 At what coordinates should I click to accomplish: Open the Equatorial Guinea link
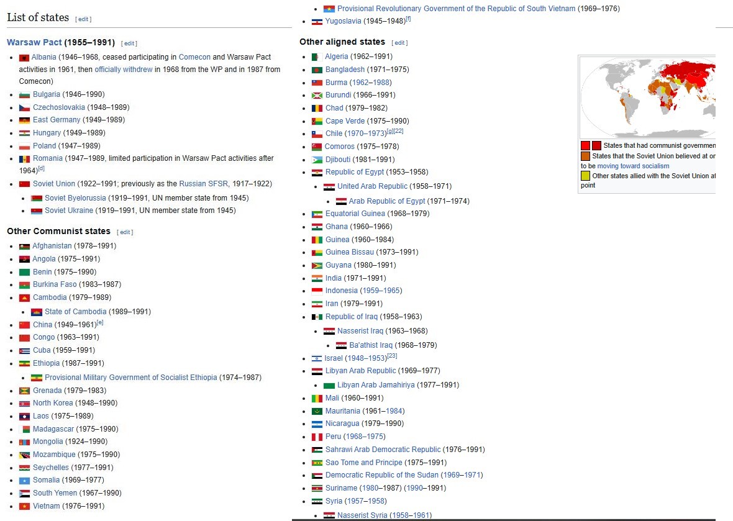coord(355,214)
